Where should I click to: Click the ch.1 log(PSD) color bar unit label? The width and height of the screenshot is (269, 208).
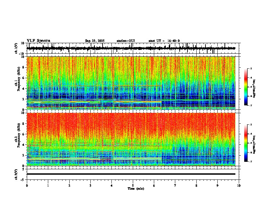[x=254, y=89]
